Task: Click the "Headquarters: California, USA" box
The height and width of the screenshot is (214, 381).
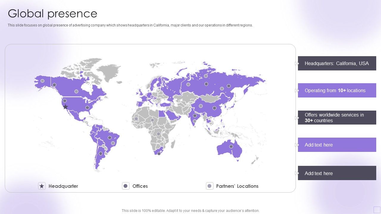Action: [337, 63]
